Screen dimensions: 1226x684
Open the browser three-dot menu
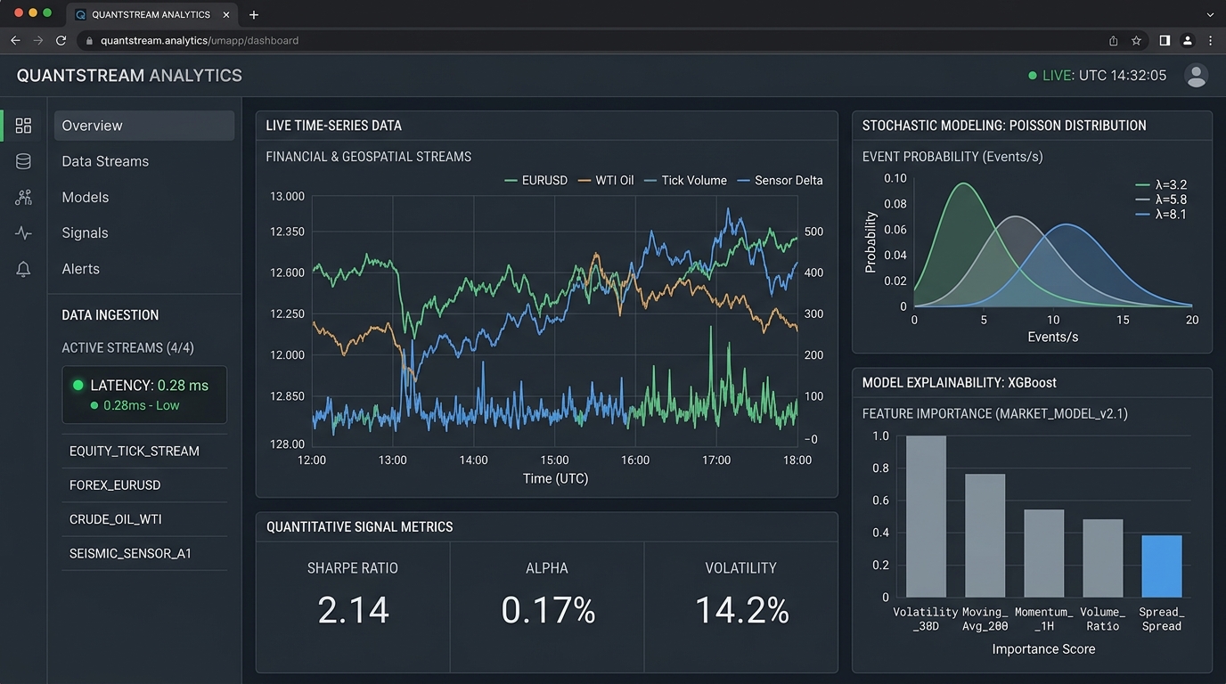pyautogui.click(x=1211, y=40)
